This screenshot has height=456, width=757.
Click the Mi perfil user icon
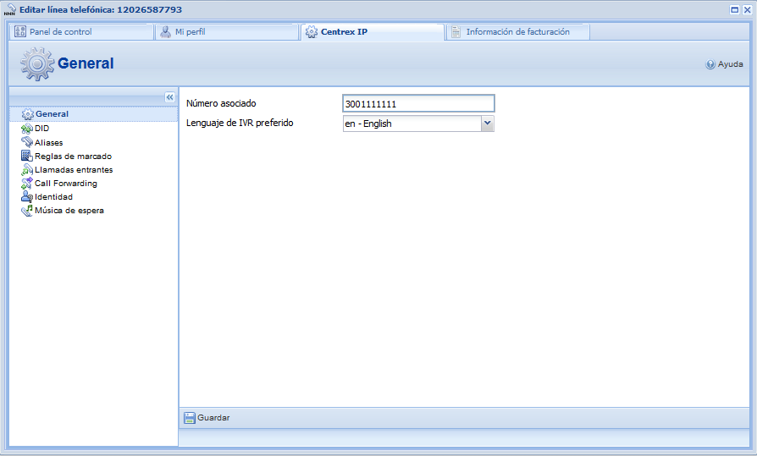pos(166,32)
